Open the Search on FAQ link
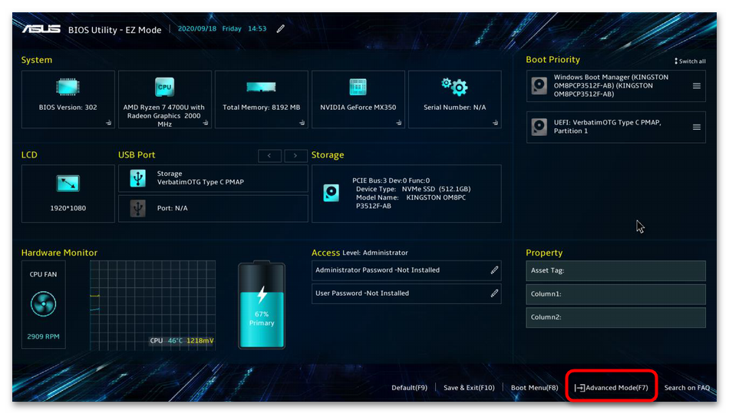Screen dimensions: 729x414 click(x=687, y=388)
